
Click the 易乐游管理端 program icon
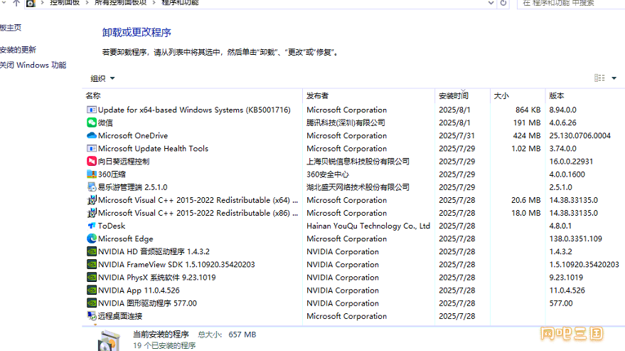pos(92,187)
